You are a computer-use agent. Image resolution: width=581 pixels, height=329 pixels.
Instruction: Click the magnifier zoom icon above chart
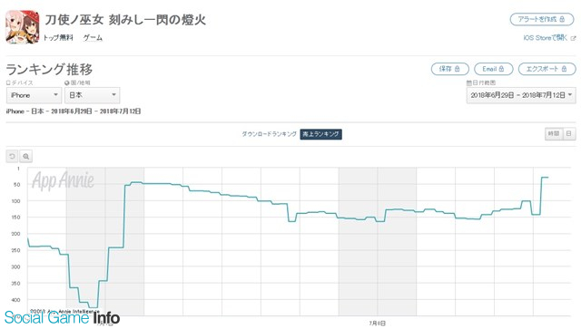click(26, 156)
